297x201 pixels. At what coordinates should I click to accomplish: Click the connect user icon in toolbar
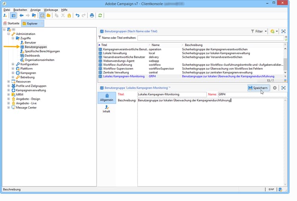[5, 15]
